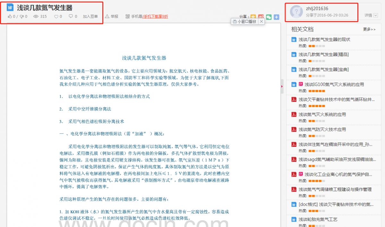Open the 手机下载享9折 link
The image size is (385, 227).
[155, 16]
